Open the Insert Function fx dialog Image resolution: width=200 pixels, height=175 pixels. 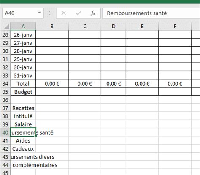click(x=93, y=13)
